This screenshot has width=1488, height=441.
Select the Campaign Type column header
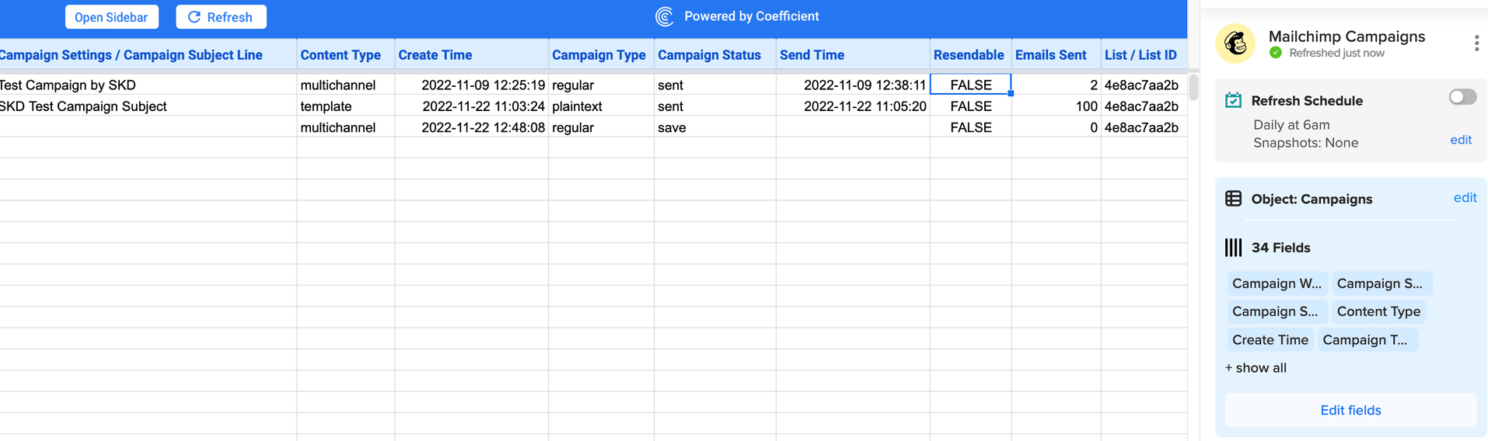[601, 55]
